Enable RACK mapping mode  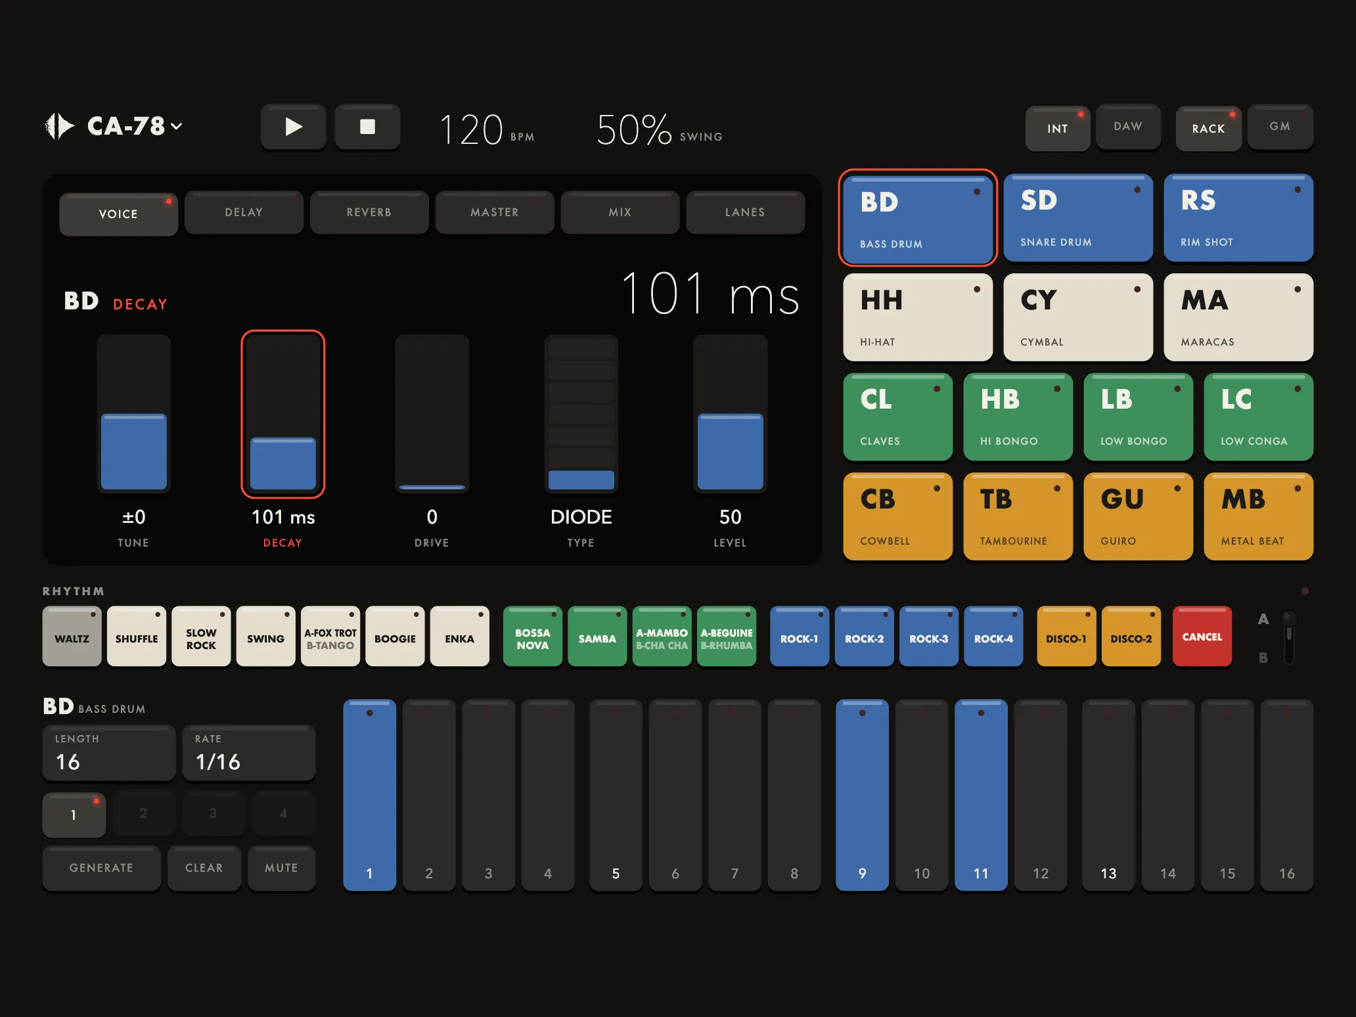point(1209,129)
